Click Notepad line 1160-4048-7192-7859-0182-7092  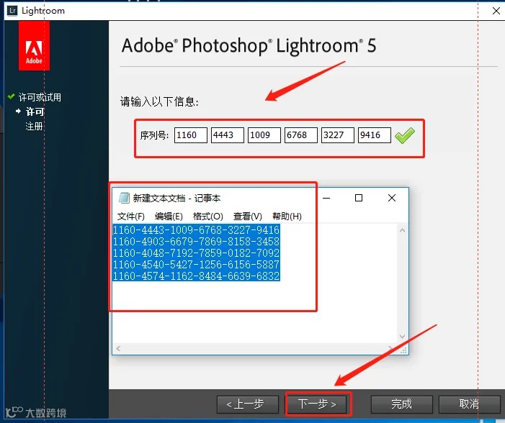coord(196,253)
